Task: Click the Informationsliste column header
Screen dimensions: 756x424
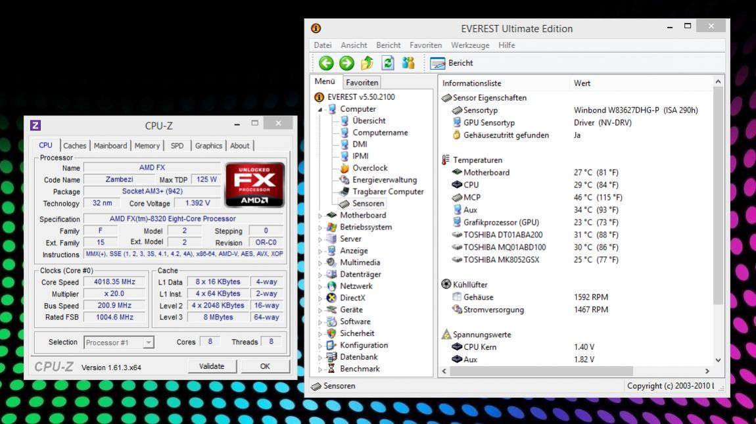Action: [x=504, y=83]
